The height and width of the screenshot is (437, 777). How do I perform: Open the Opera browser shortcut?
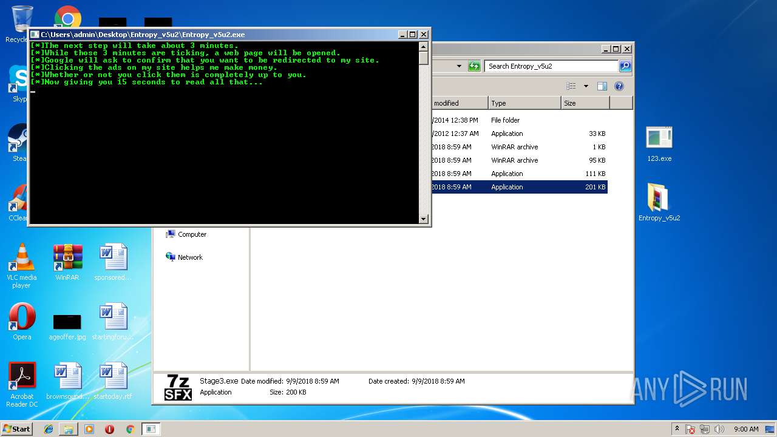point(22,322)
